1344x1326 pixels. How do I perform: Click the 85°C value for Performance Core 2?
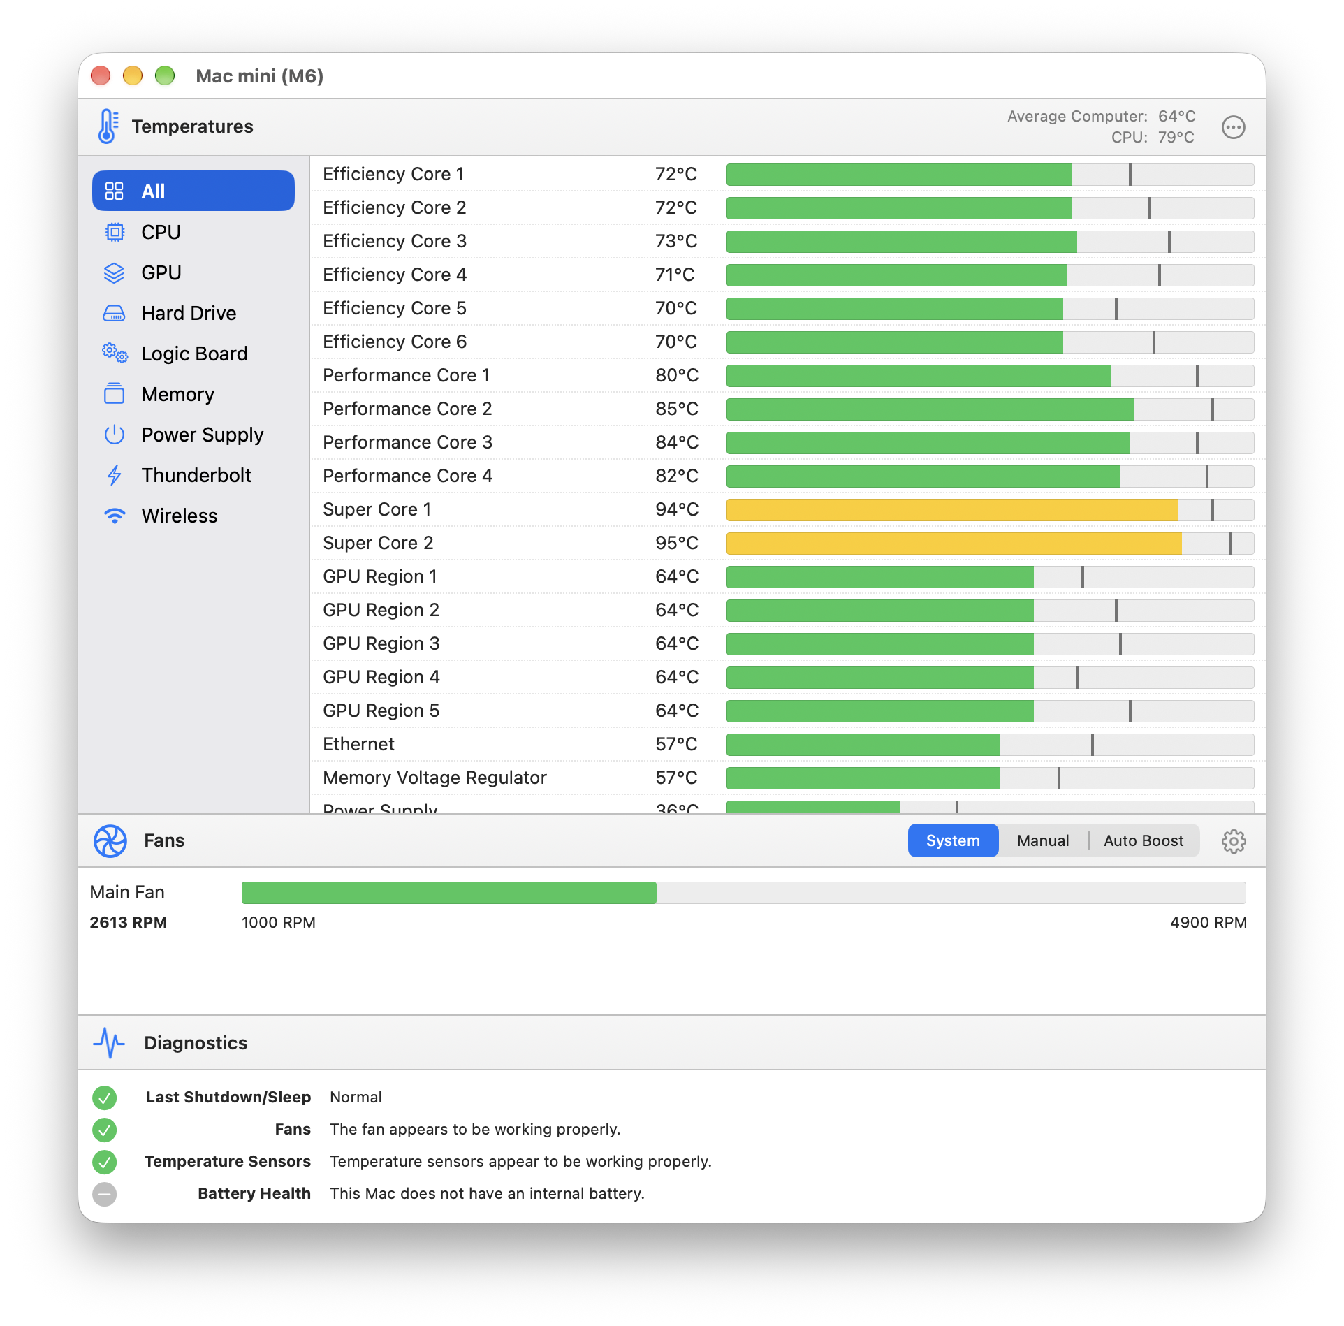(x=677, y=409)
